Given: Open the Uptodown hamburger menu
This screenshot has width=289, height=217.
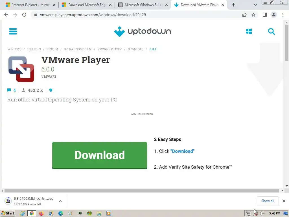Looking at the screenshot, I should click(x=13, y=31).
